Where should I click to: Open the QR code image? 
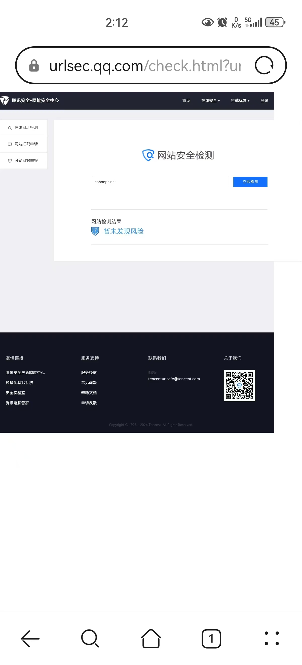[239, 385]
